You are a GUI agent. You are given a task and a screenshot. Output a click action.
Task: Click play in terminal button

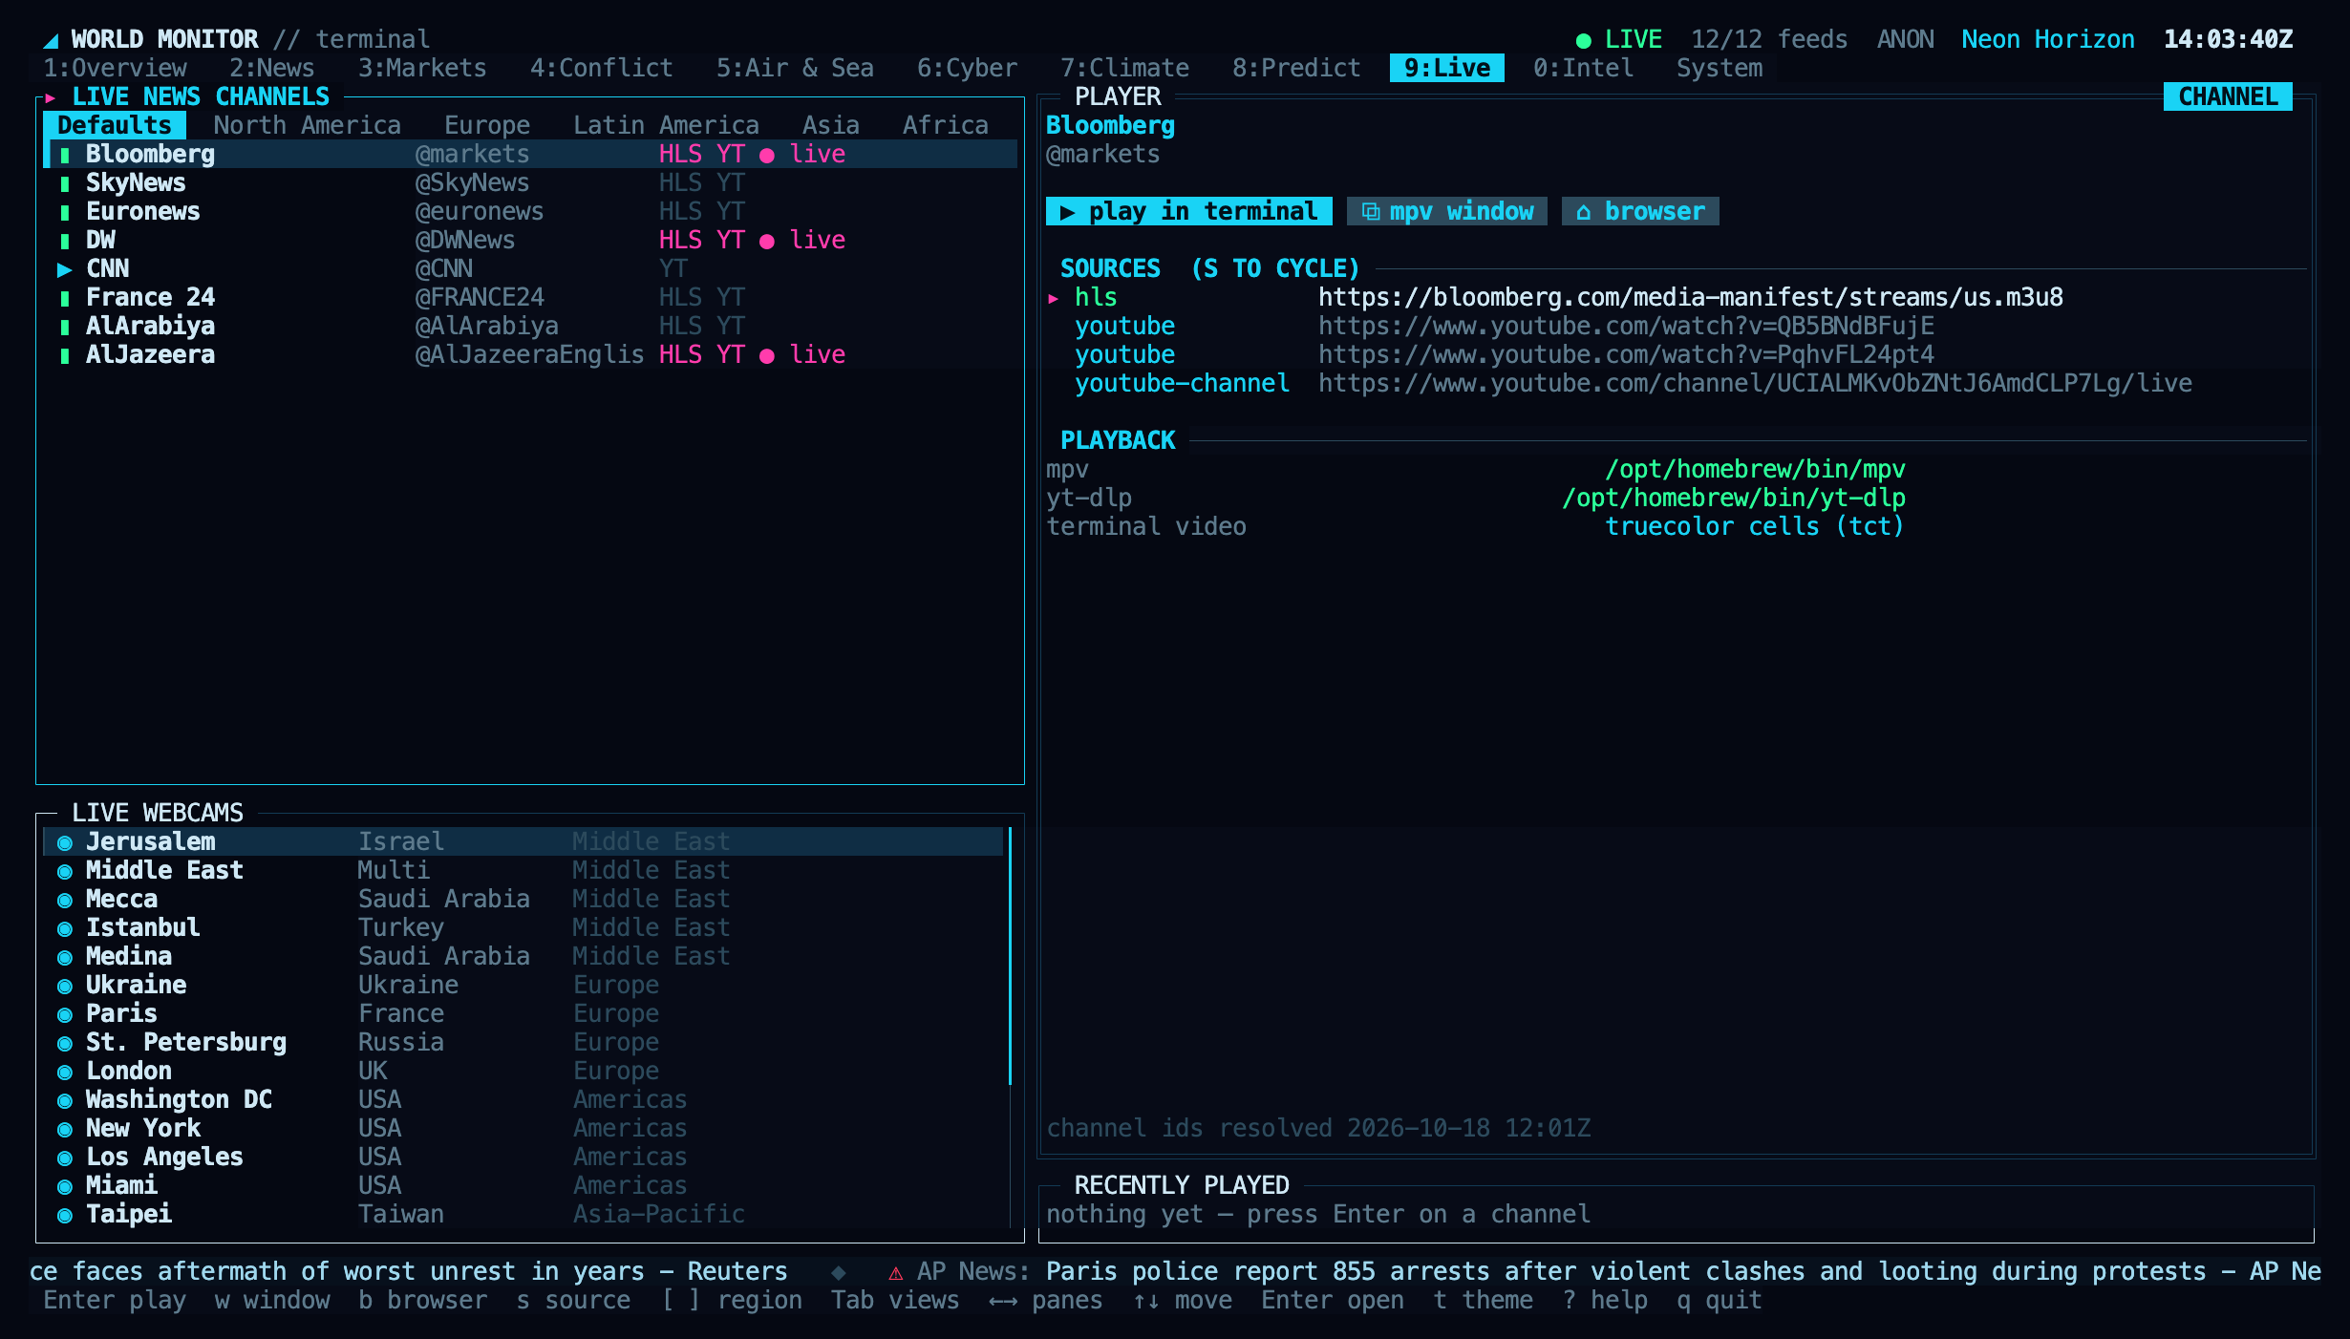pos(1189,211)
